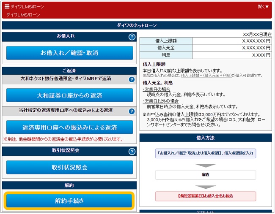Open help icon for 返済専用口座への振込み section
The width and height of the screenshot is (275, 214).
132,111
